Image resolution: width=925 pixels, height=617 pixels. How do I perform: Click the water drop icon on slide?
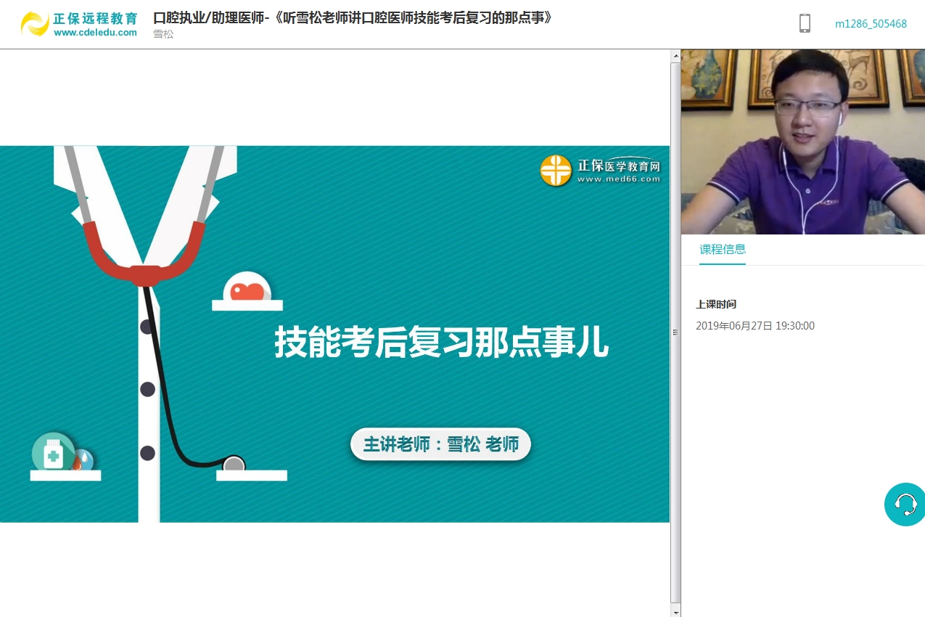[x=84, y=459]
